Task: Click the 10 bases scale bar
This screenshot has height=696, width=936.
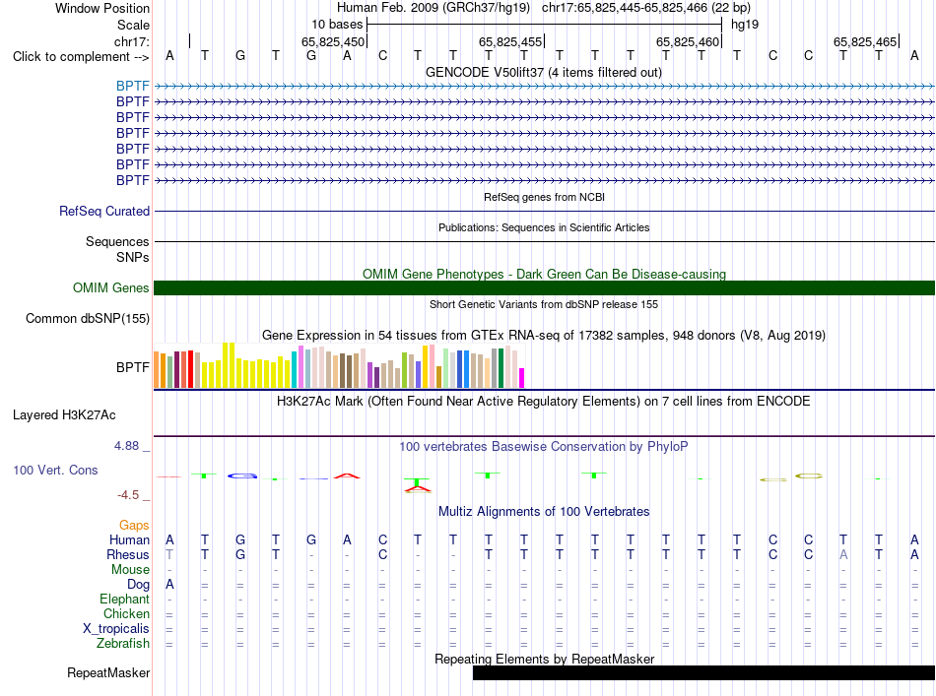Action: tap(545, 25)
